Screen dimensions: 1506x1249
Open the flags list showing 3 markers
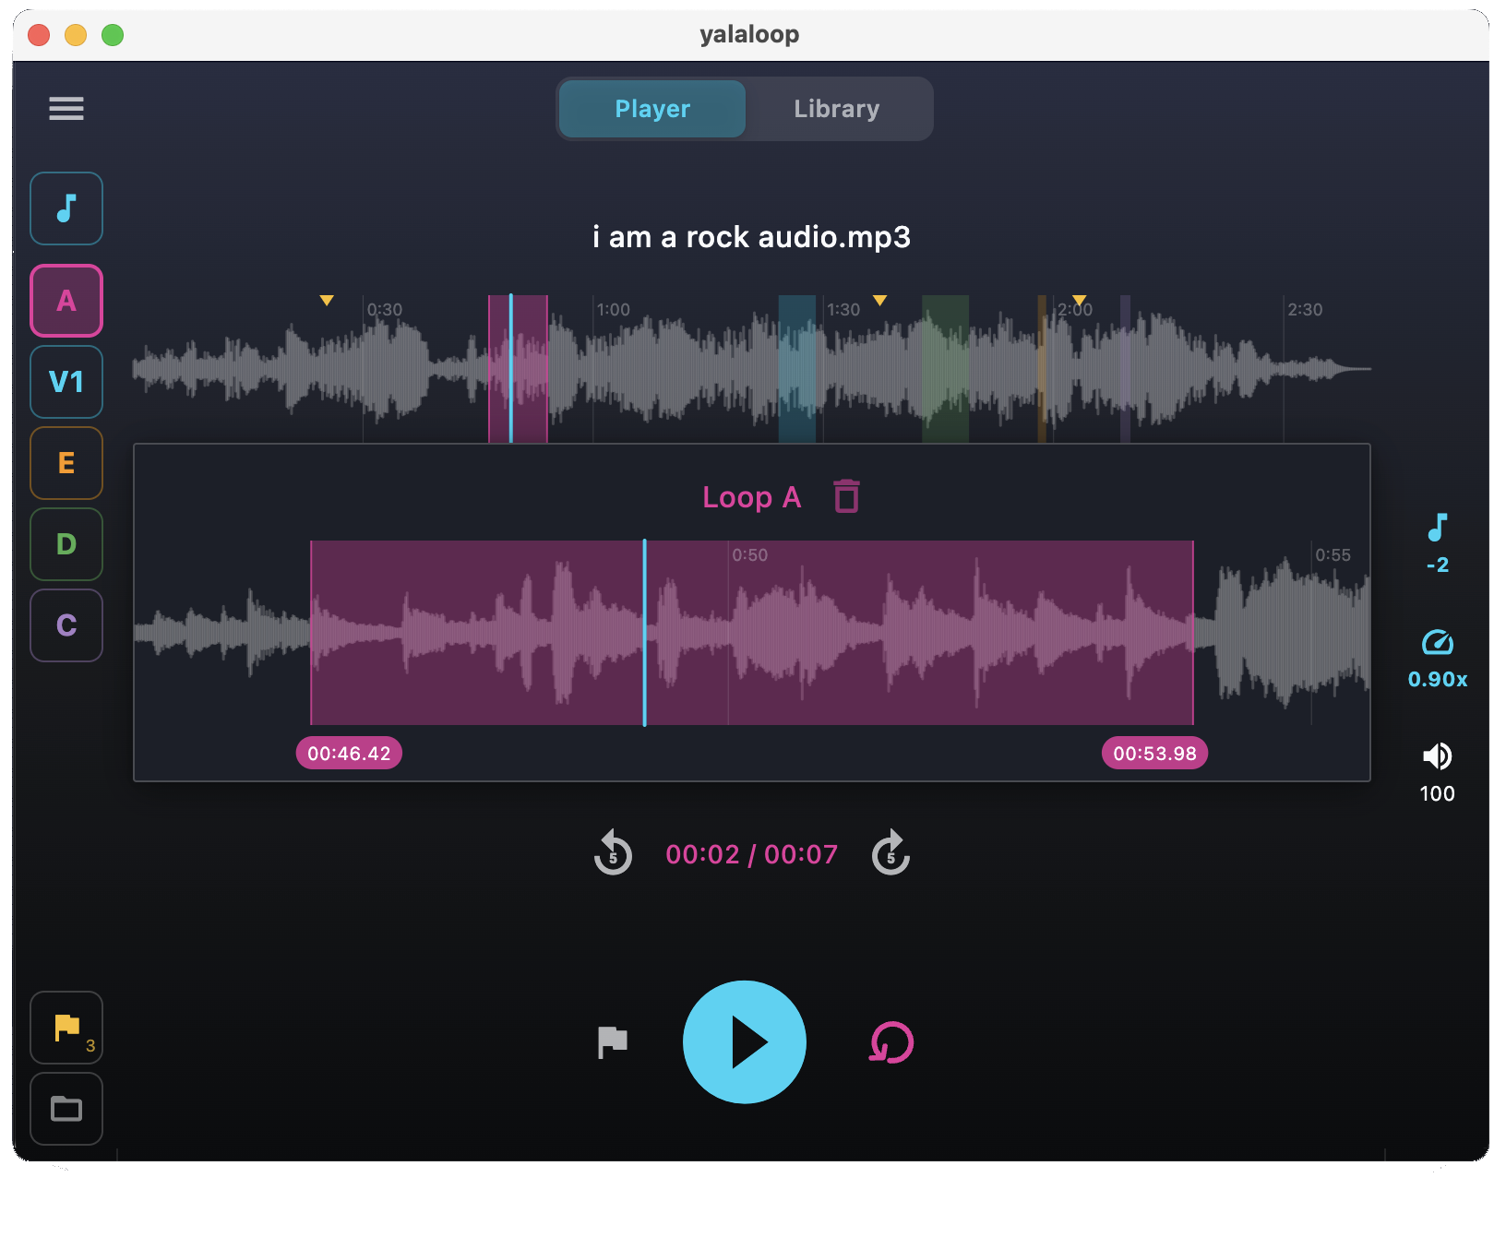[66, 1028]
